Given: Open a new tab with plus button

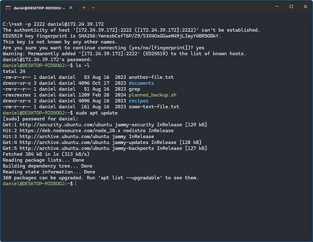Looking at the screenshot, I should point(84,8).
